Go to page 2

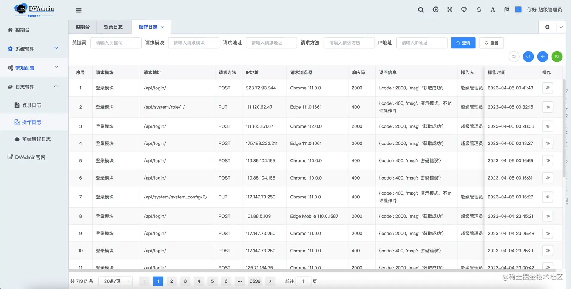click(x=171, y=281)
